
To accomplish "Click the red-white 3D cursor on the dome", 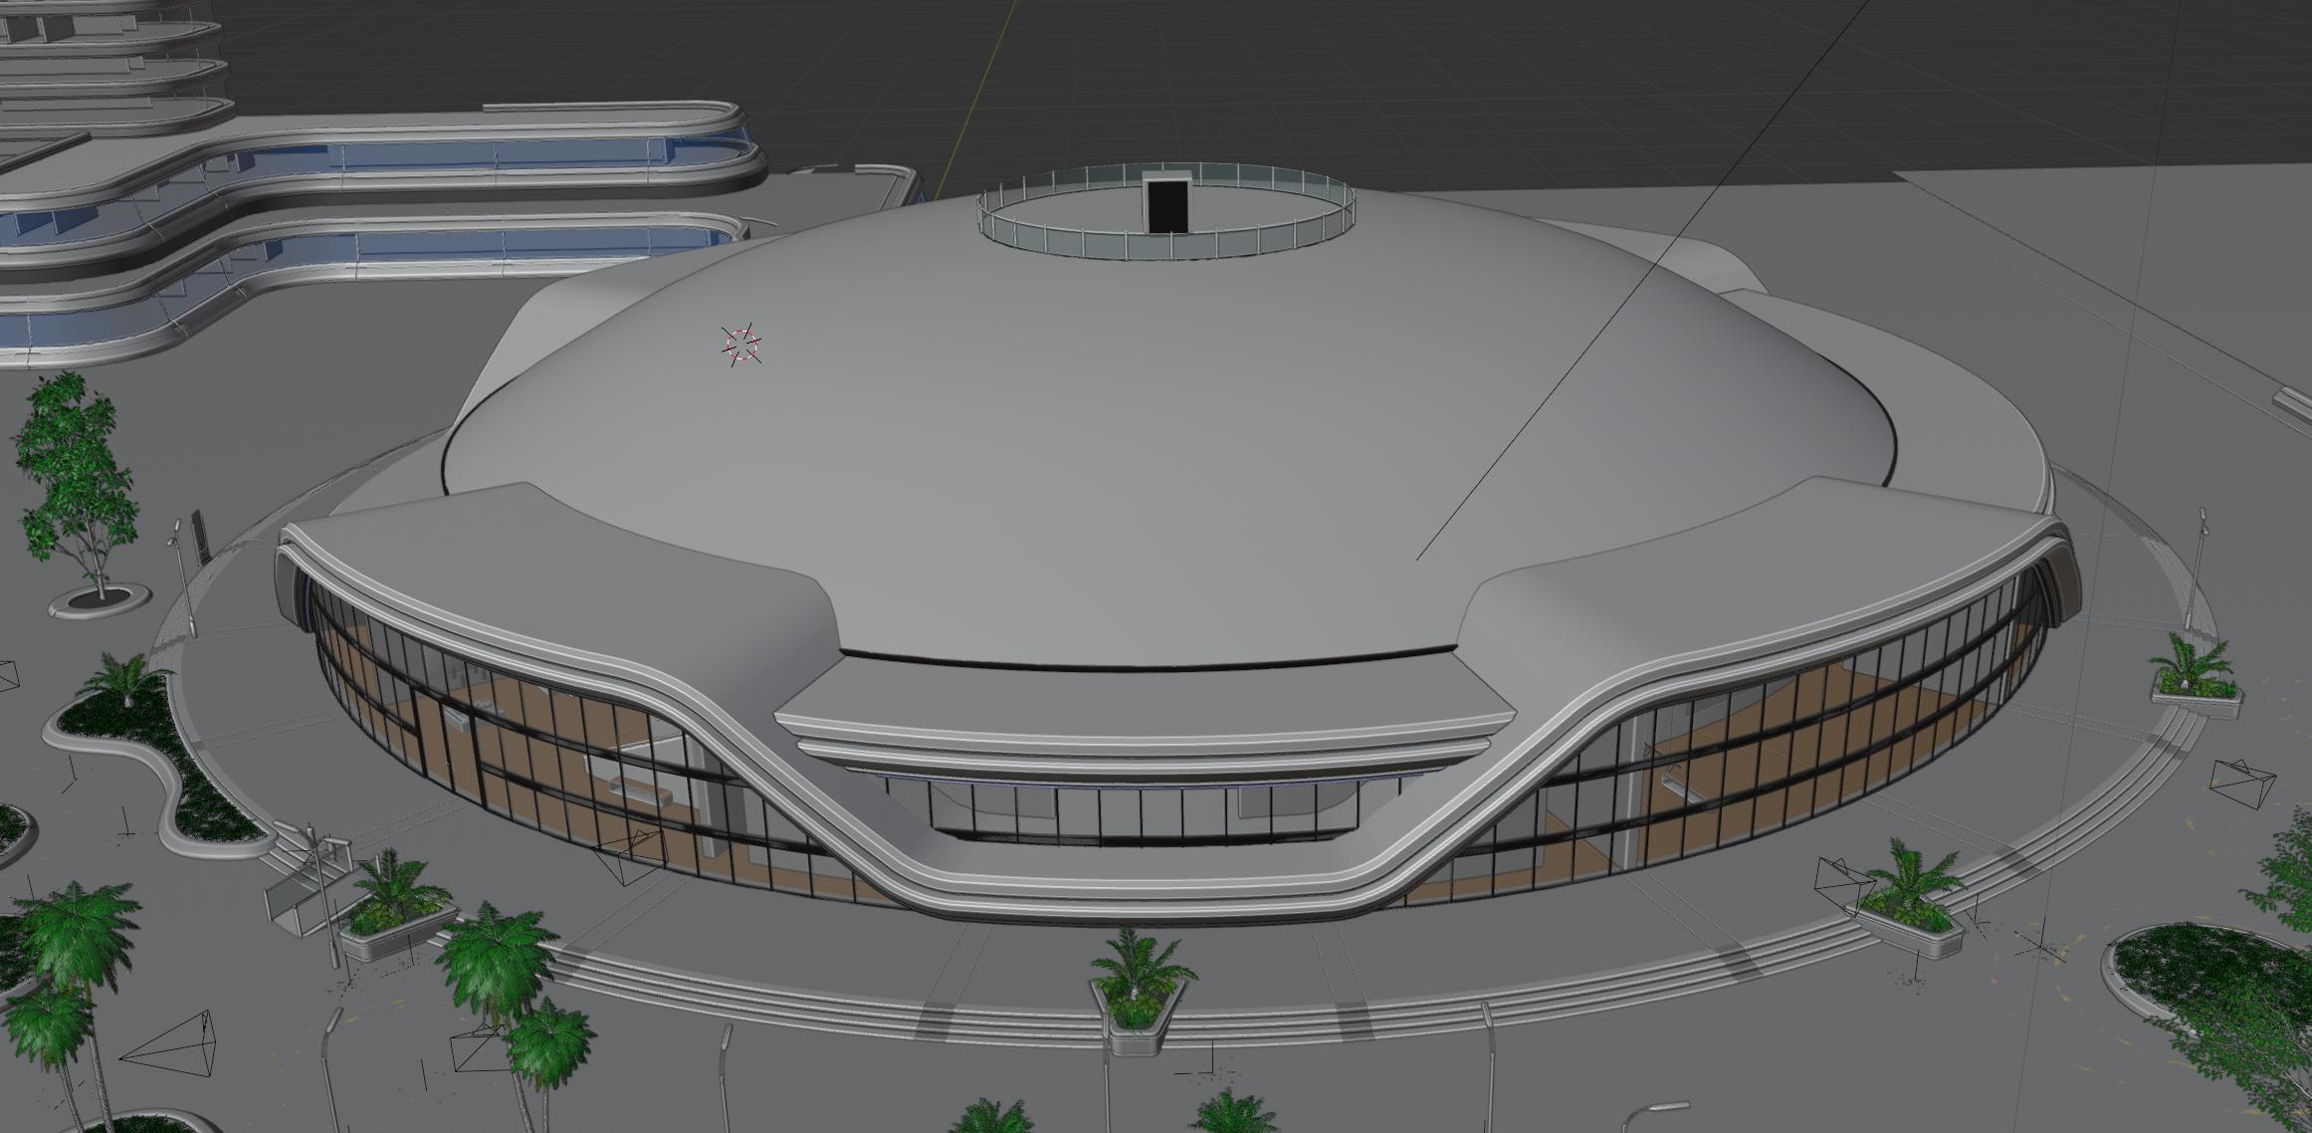I will (741, 344).
